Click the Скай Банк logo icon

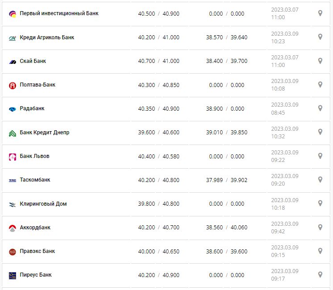point(12,62)
